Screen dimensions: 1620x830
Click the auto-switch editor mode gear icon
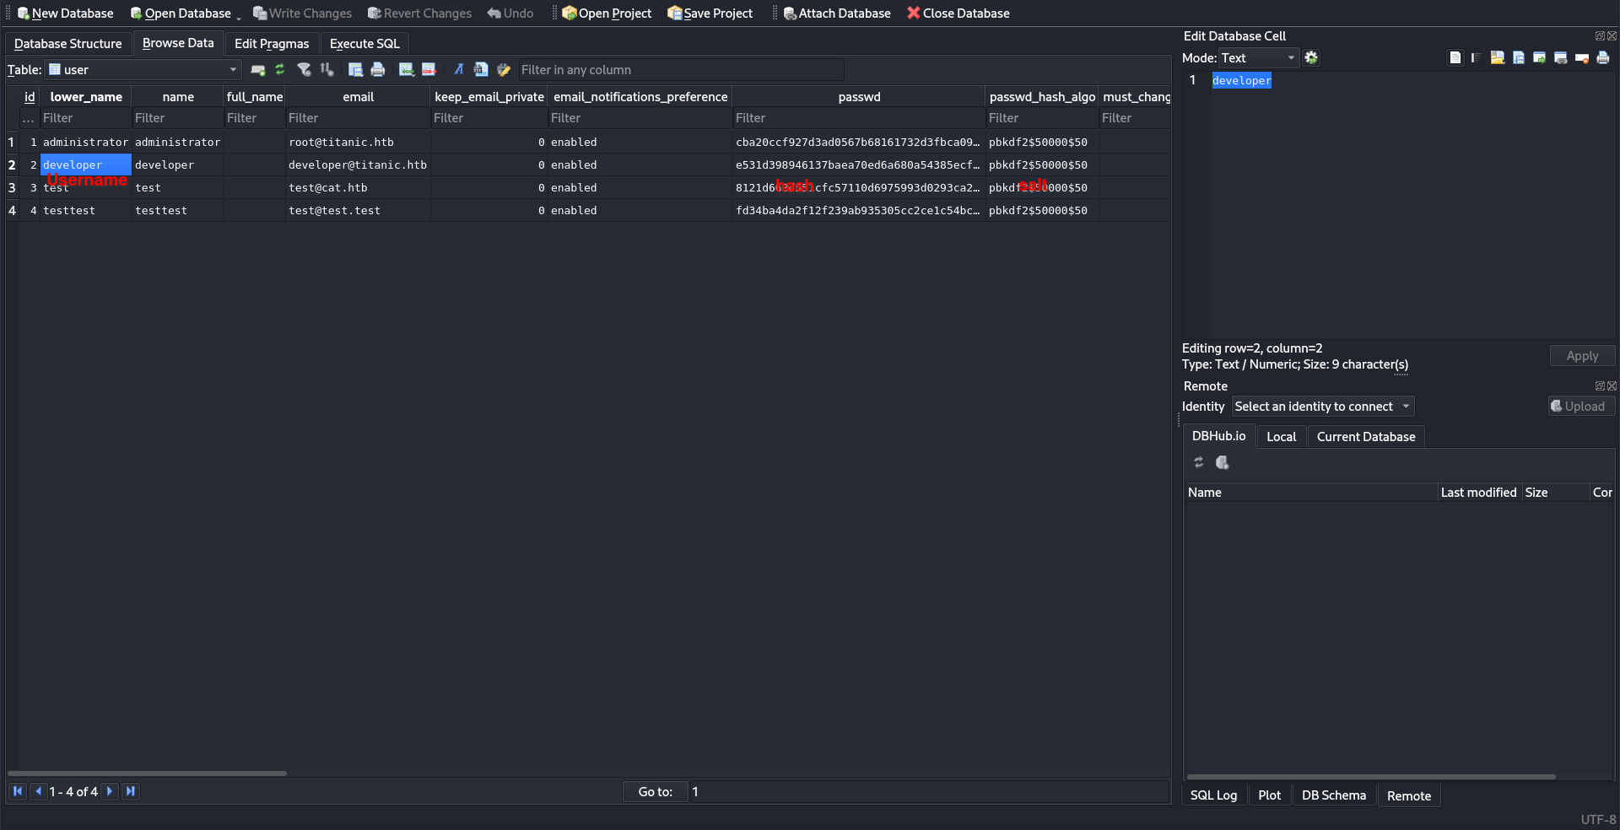[1311, 58]
